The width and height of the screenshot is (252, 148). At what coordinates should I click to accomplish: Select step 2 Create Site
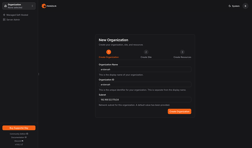tap(146, 52)
